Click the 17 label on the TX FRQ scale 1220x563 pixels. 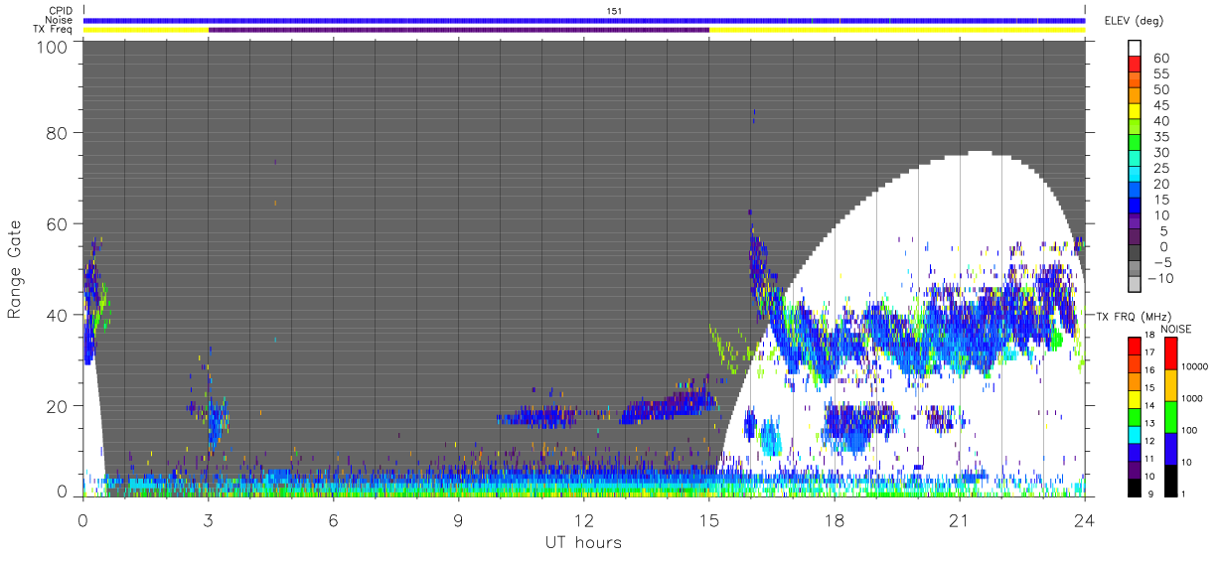tap(1149, 352)
